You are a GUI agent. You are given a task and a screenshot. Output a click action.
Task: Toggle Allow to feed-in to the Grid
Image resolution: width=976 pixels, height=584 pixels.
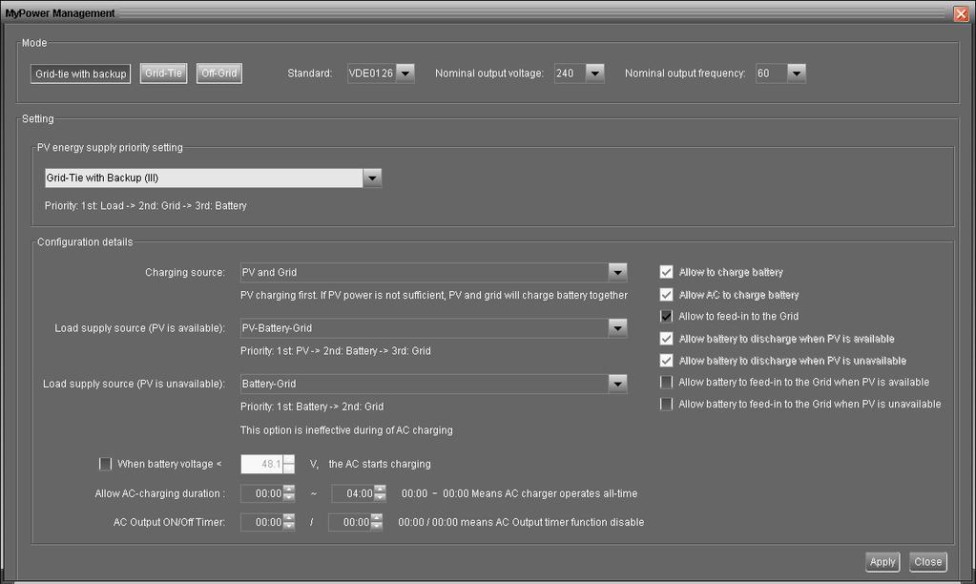(666, 316)
